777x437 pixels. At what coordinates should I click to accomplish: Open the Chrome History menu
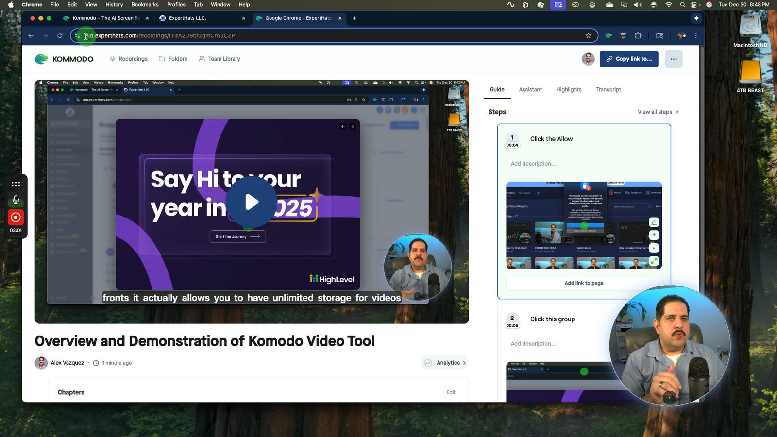114,4
